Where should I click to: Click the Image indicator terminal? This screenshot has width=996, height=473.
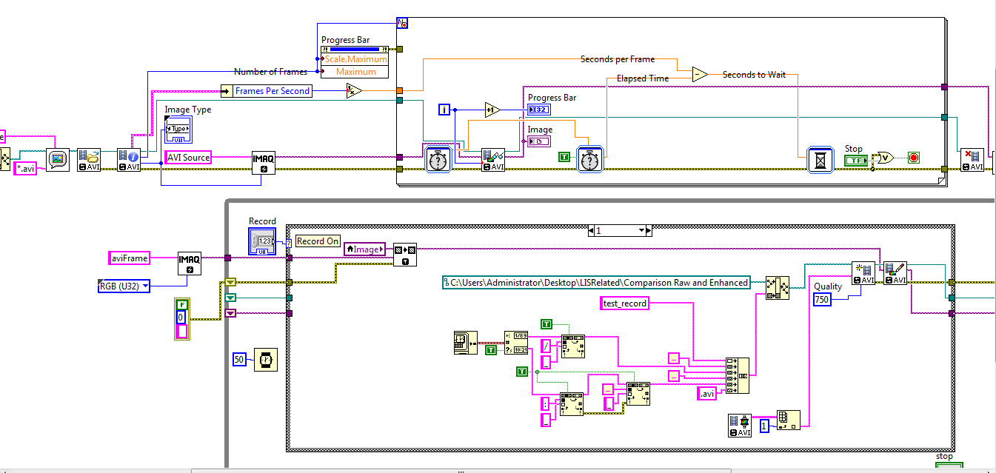[539, 141]
